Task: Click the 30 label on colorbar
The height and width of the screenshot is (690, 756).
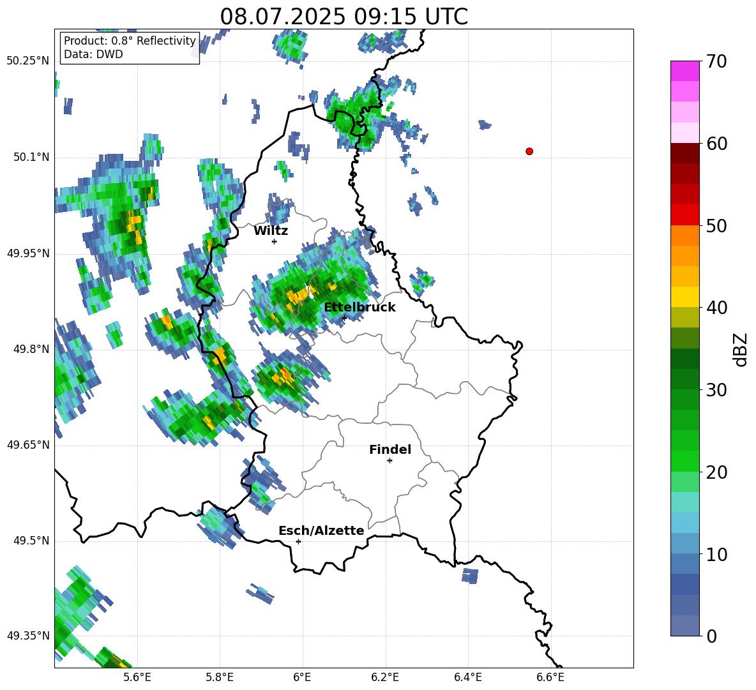Action: point(716,390)
